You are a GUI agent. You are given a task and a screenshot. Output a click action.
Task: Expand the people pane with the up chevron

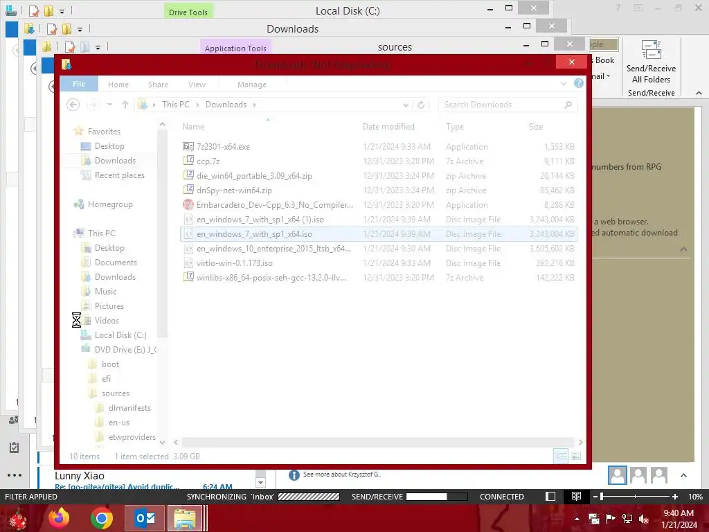click(683, 475)
